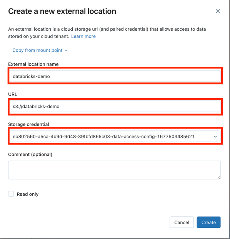The height and width of the screenshot is (239, 230).
Task: Expand Copy from mount point menu
Action: click(40, 50)
